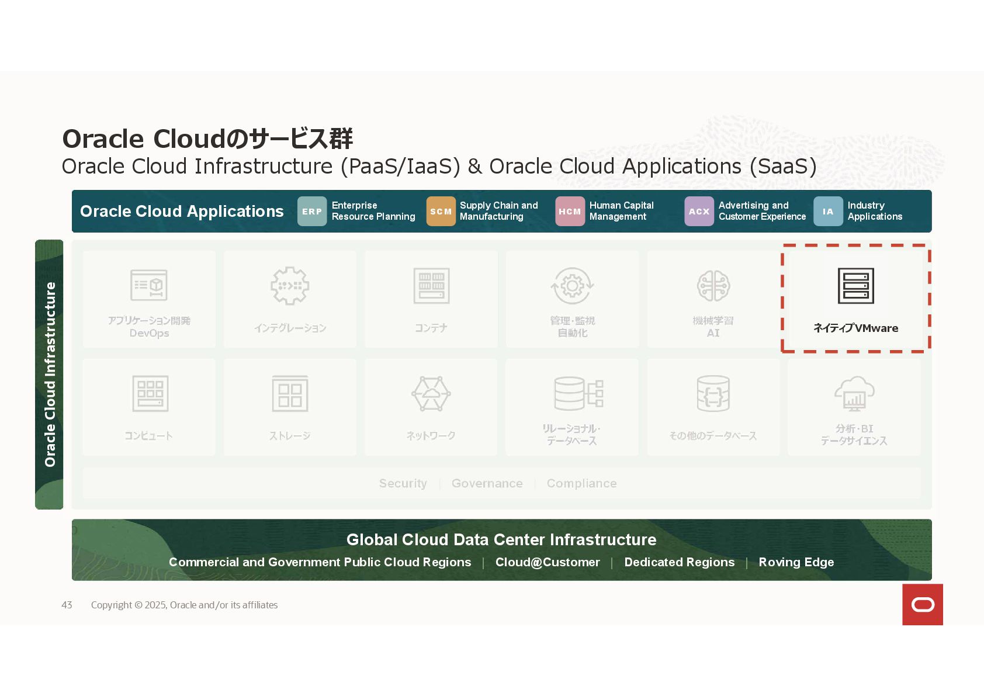This screenshot has height=696, width=984.
Task: Click the slide page number 43
Action: tap(67, 605)
